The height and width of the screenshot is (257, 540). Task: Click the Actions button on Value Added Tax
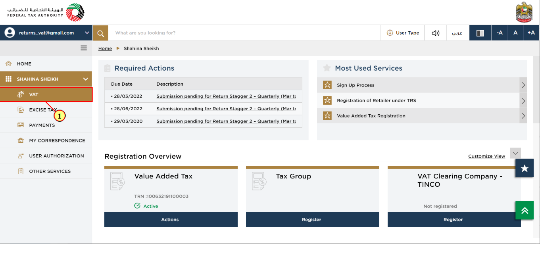coord(171,219)
